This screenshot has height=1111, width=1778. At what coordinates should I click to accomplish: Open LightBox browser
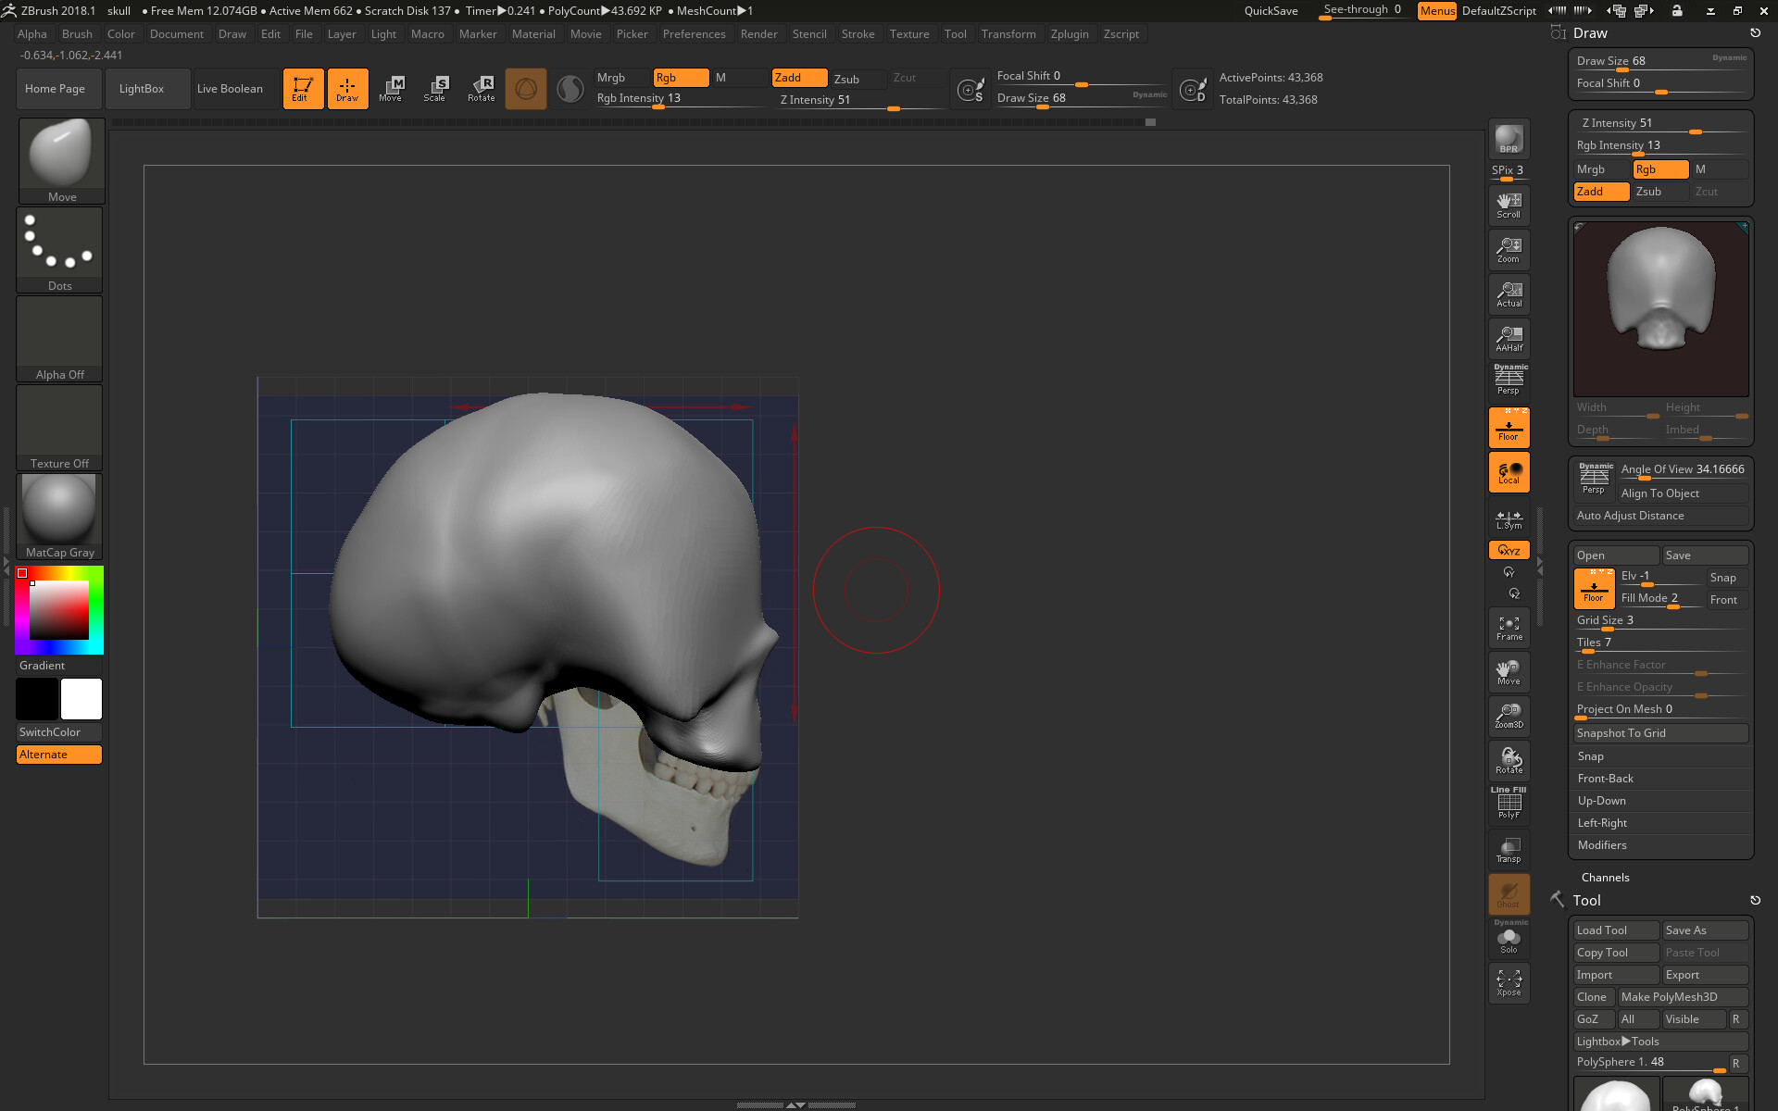click(x=148, y=89)
